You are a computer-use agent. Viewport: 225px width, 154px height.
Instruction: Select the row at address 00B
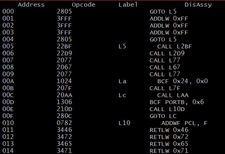112,88
